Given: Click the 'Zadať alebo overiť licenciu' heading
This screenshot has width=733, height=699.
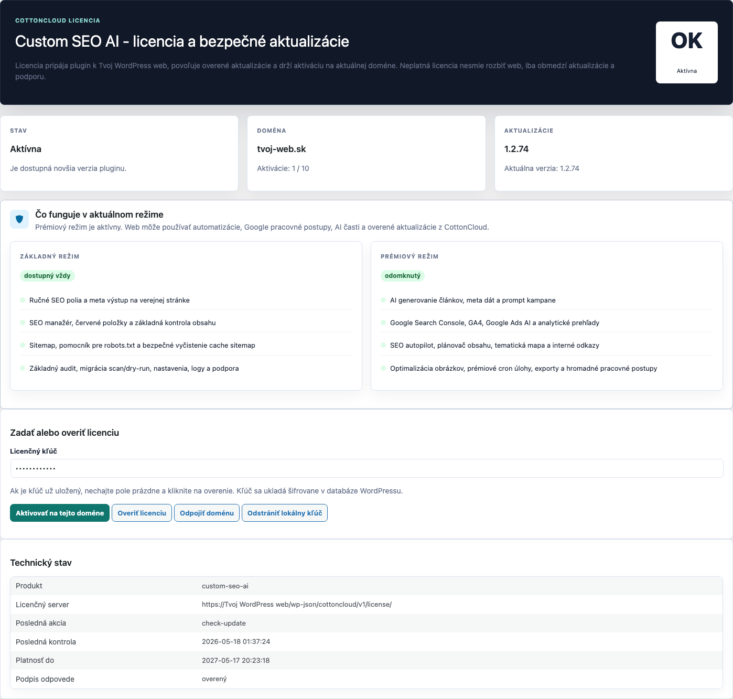Looking at the screenshot, I should [64, 433].
